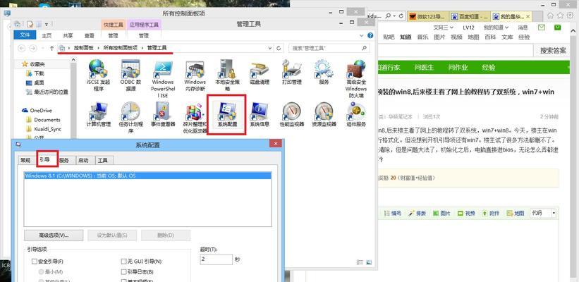Expand the Explorer ribbon chevron

pyautogui.click(x=362, y=36)
